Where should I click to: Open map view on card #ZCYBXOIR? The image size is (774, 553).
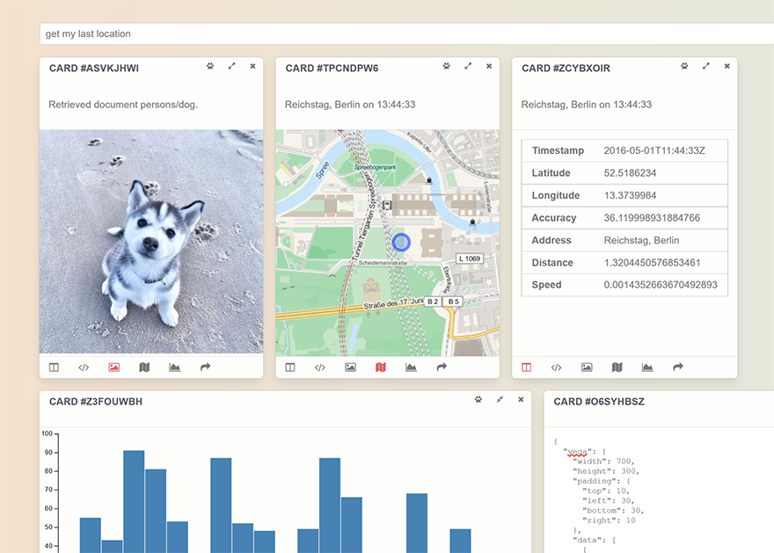click(617, 367)
